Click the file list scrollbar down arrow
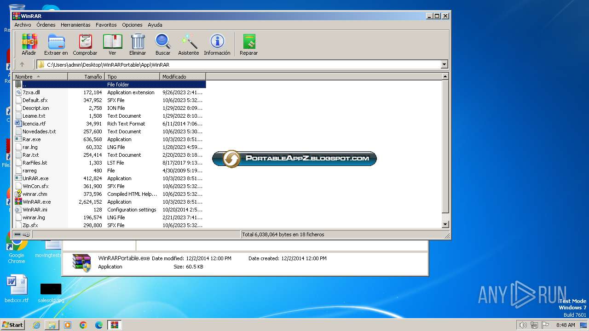Screen dimensions: 589x331 click(x=445, y=224)
